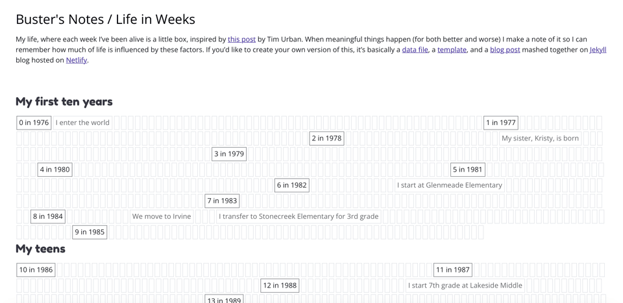Click the 'blog post' link

click(505, 50)
